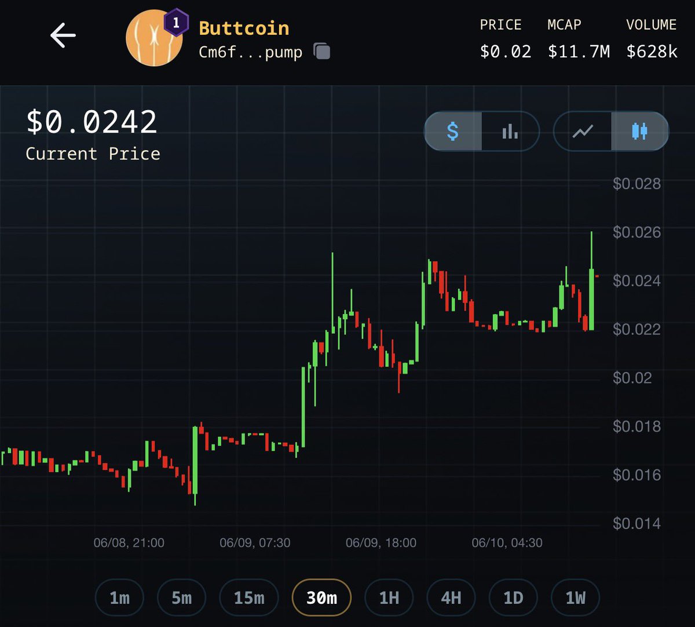This screenshot has height=627, width=695.
Task: Tap the 06/08, 21:00 time label
Action: click(129, 543)
